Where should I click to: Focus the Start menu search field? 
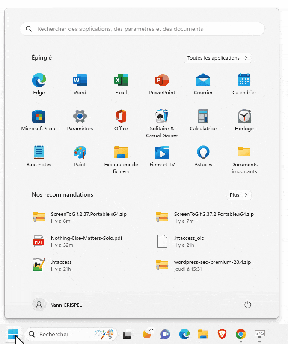(142, 29)
